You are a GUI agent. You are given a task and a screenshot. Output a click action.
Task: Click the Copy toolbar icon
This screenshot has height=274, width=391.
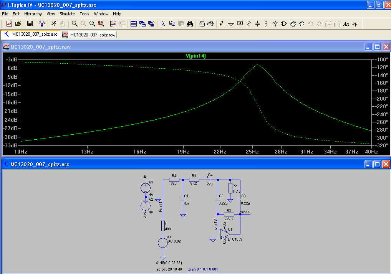172,24
